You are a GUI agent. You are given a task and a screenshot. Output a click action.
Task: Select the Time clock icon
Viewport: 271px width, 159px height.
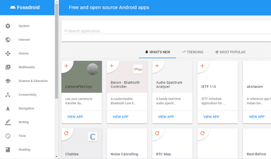[8, 136]
